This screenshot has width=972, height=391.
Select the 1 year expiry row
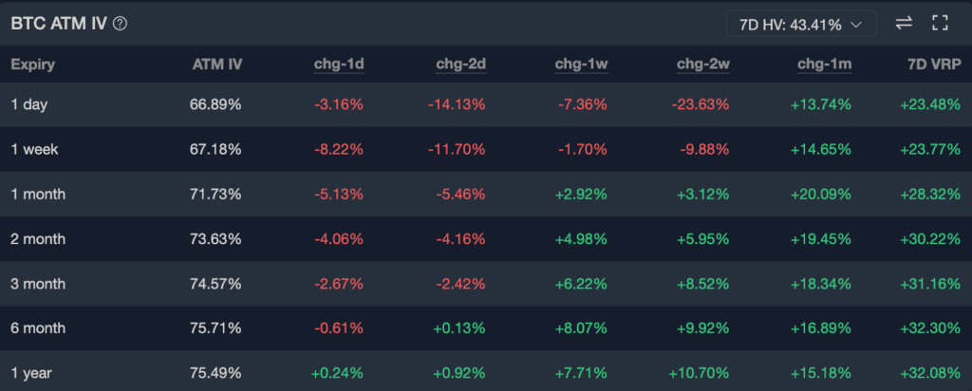tap(30, 373)
